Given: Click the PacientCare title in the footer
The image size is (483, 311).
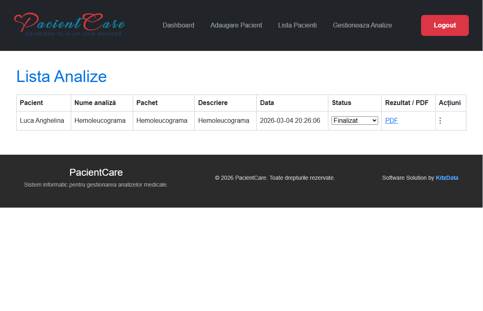Looking at the screenshot, I should 96,172.
